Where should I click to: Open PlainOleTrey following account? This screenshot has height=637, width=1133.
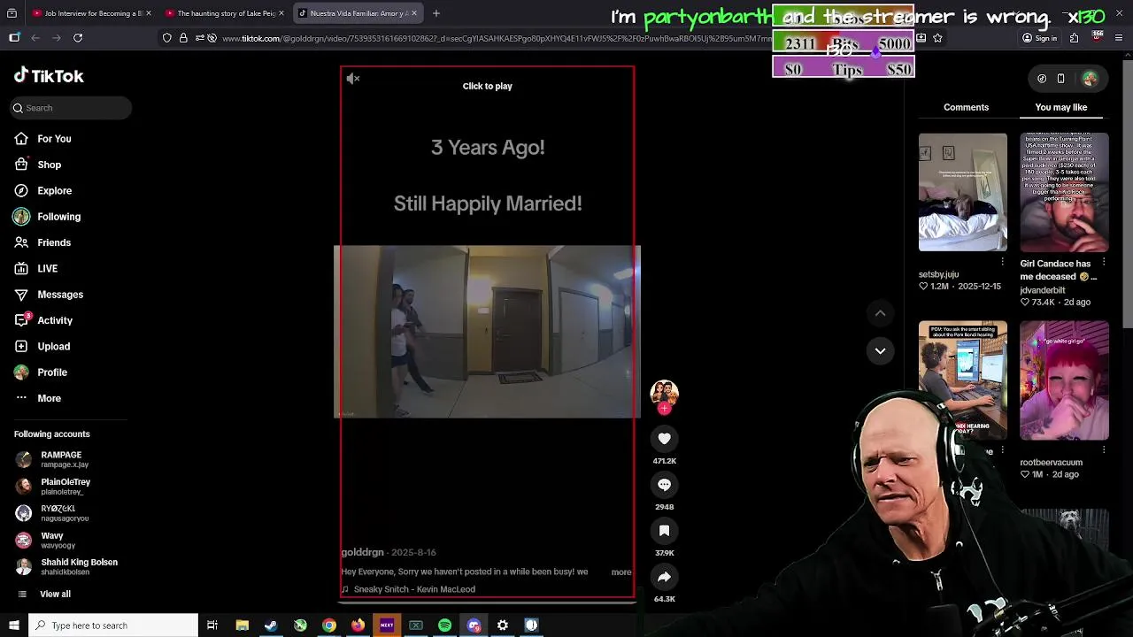coord(53,487)
